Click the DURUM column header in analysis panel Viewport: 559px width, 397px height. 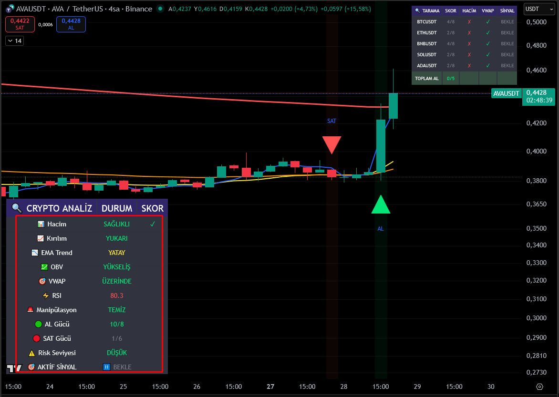(x=116, y=208)
